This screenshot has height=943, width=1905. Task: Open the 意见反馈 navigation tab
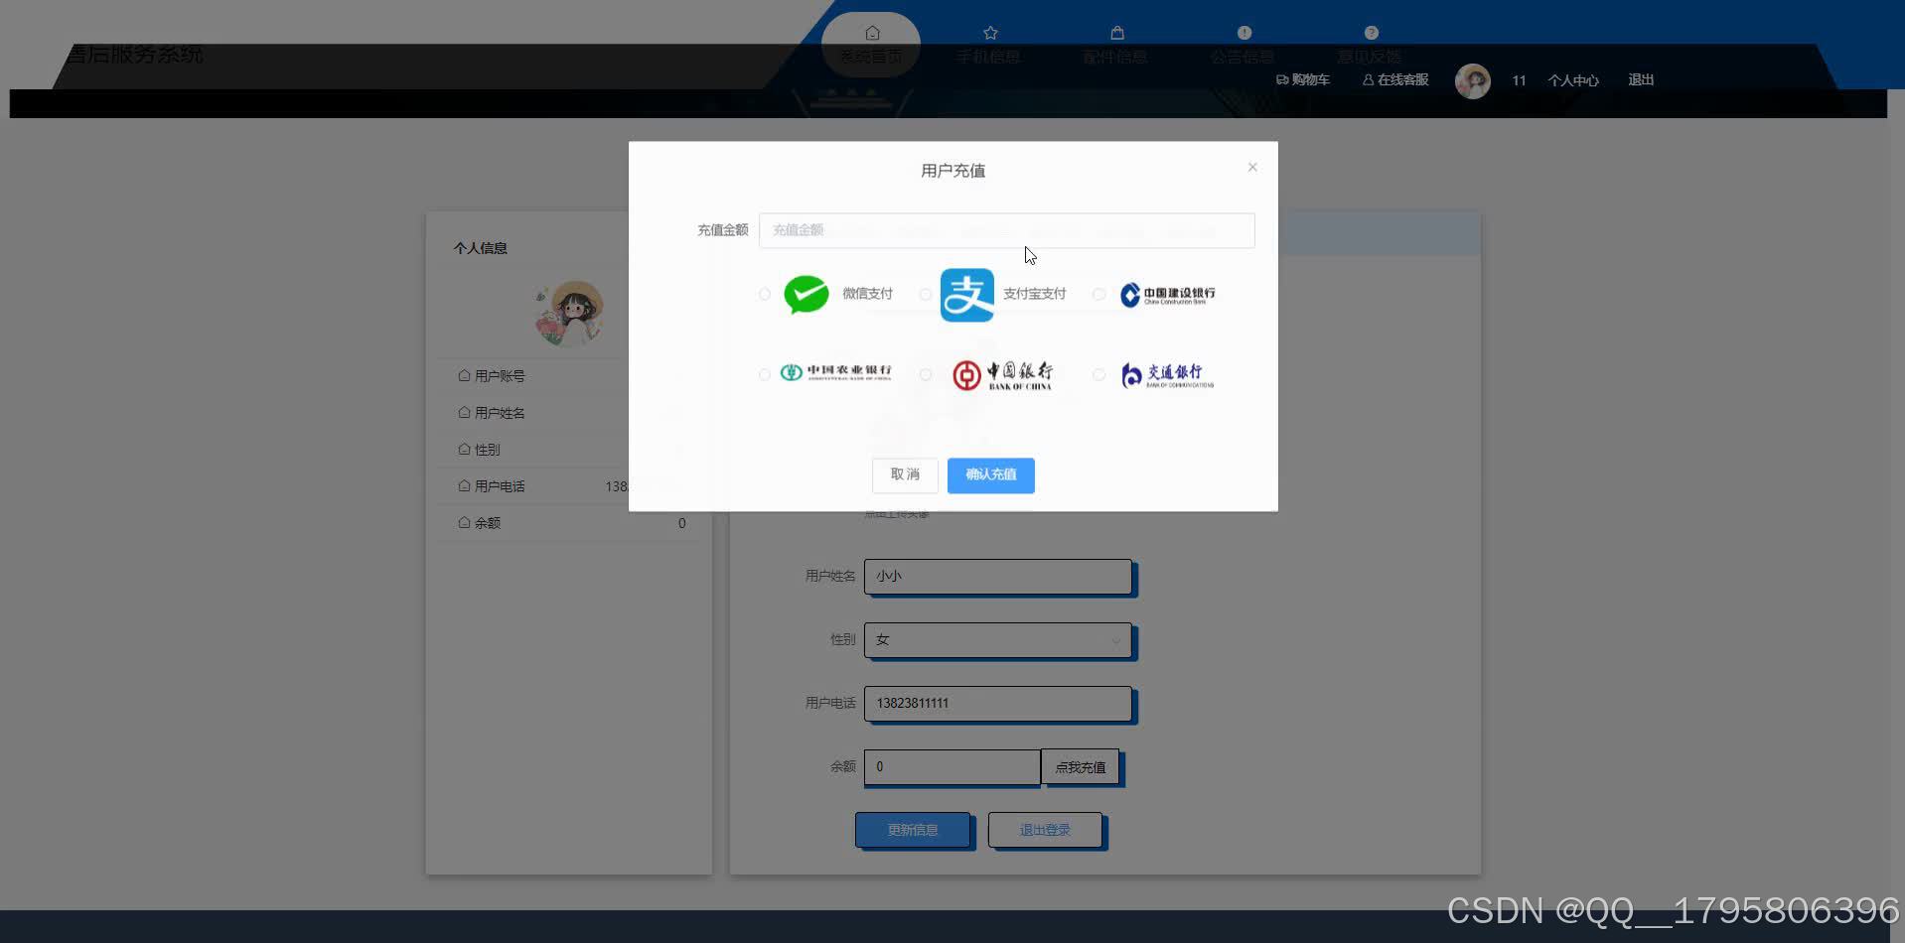[1370, 46]
